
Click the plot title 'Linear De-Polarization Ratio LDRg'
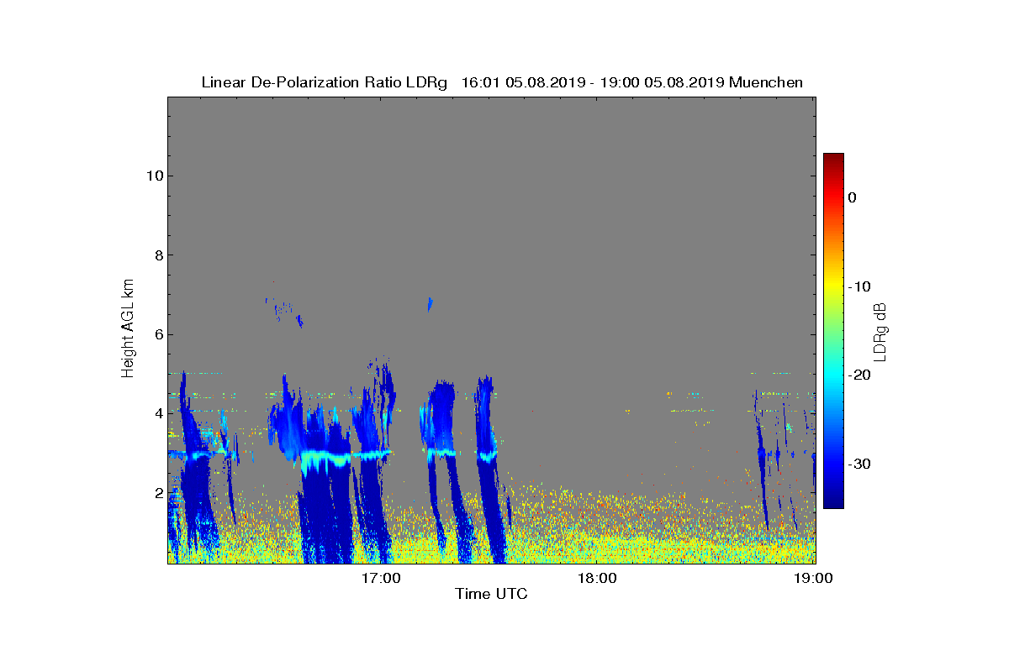(x=324, y=82)
